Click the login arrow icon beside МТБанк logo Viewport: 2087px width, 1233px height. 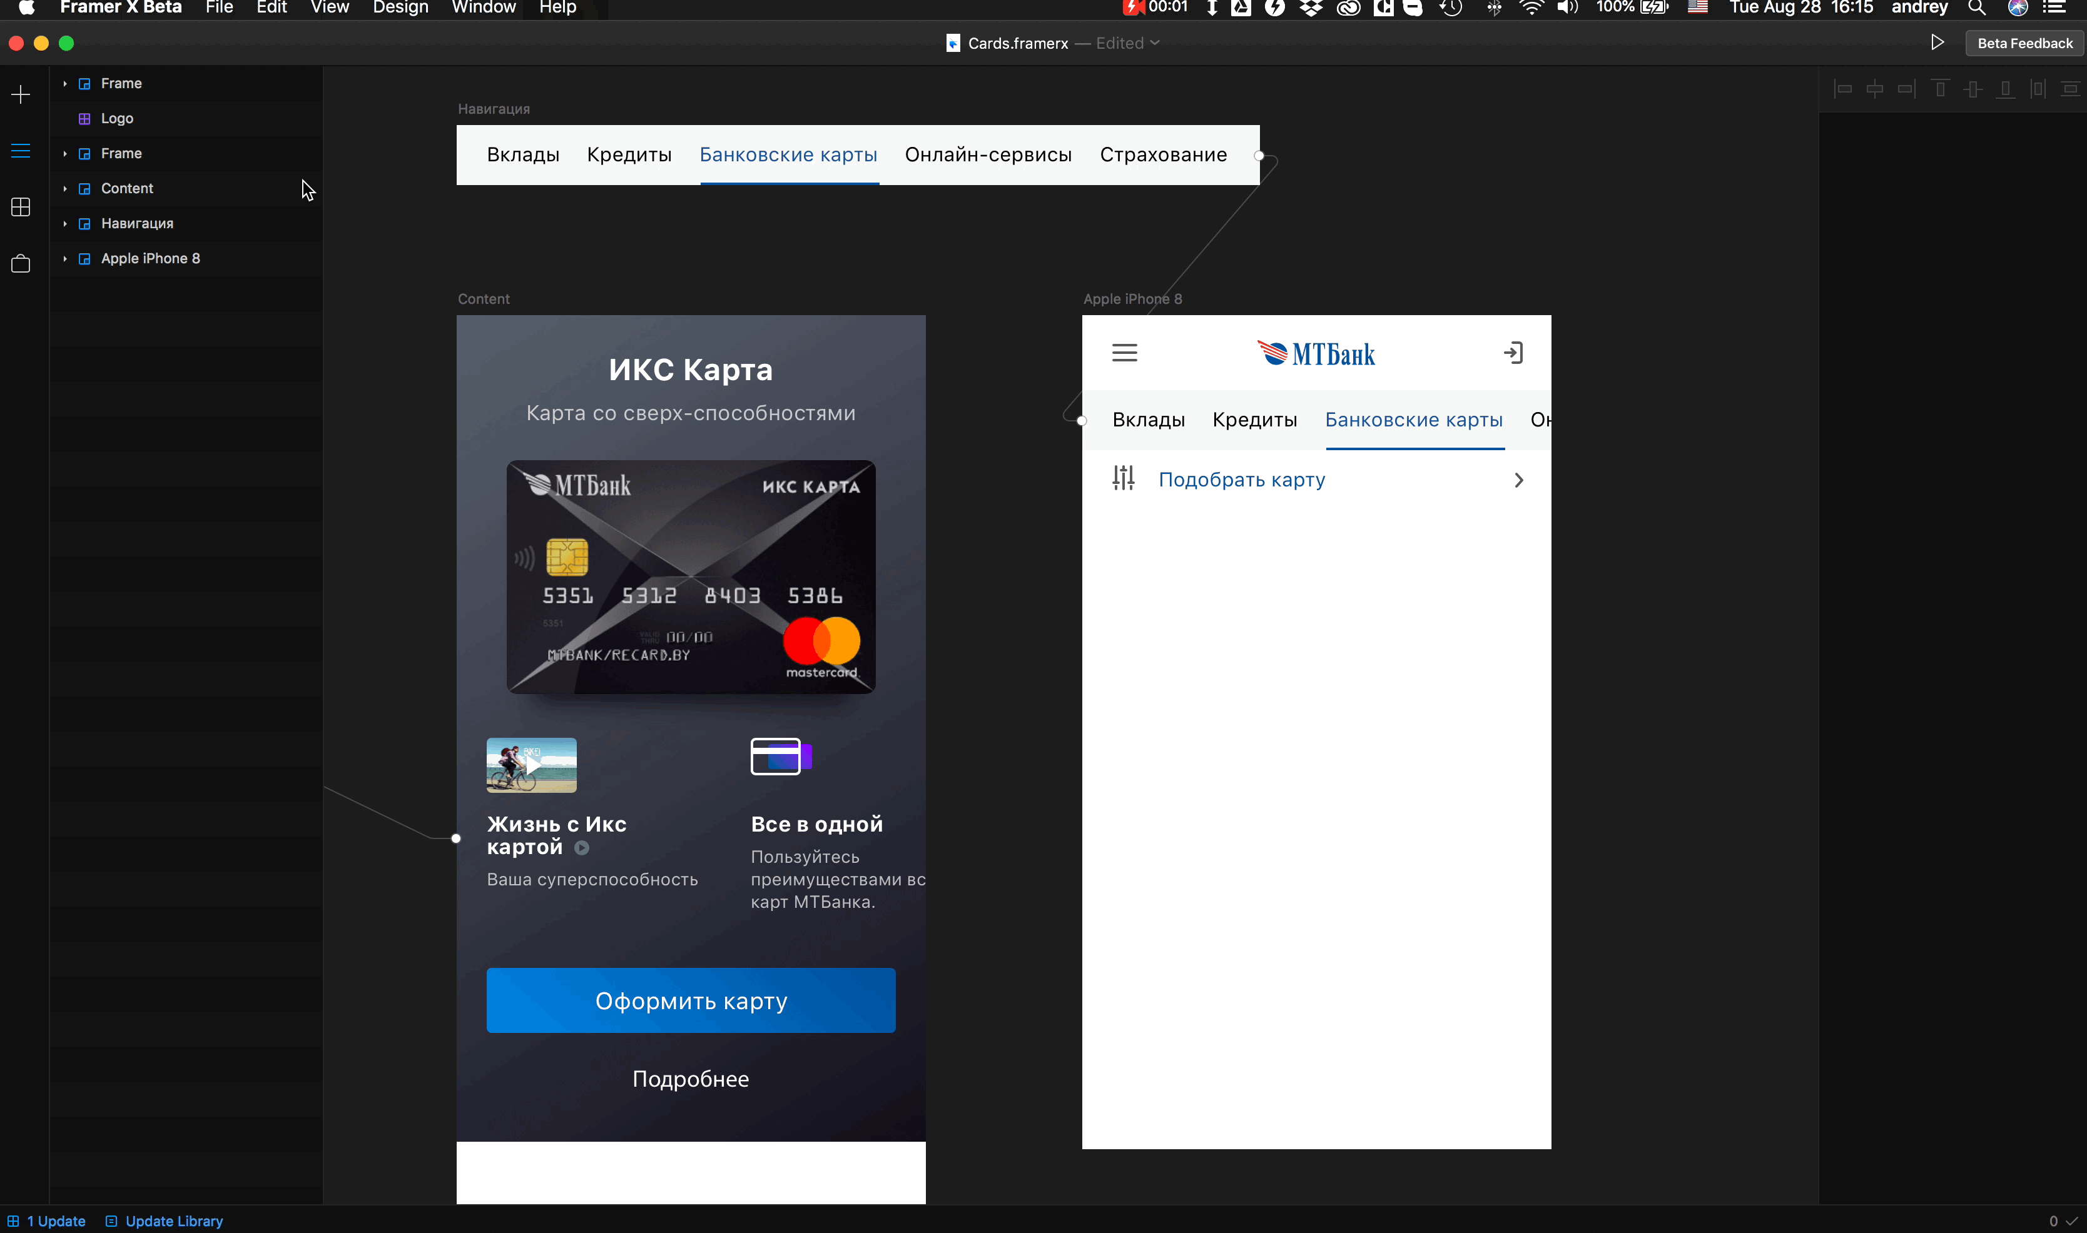click(x=1513, y=353)
